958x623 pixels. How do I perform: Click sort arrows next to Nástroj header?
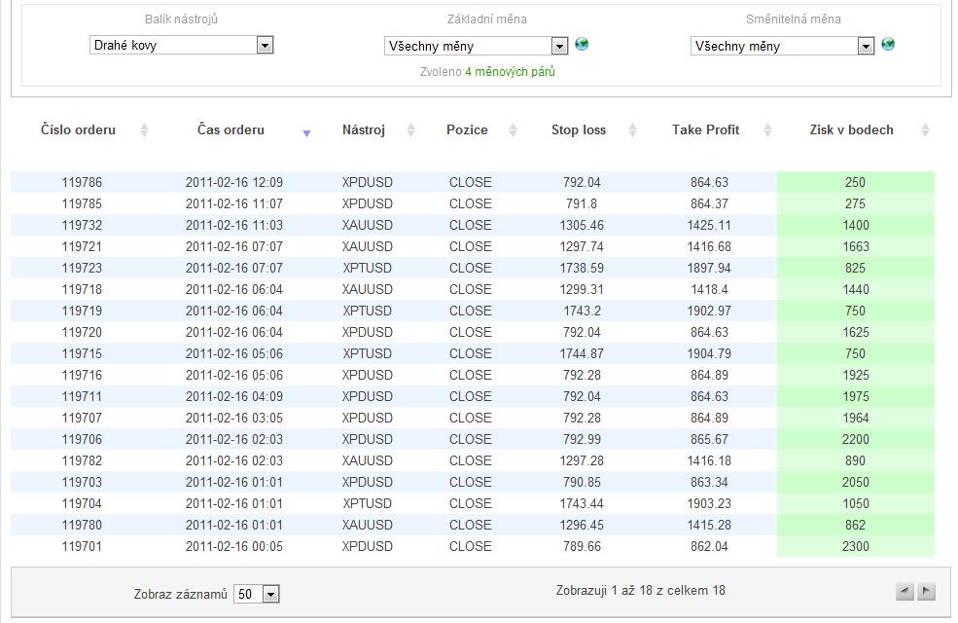[410, 130]
